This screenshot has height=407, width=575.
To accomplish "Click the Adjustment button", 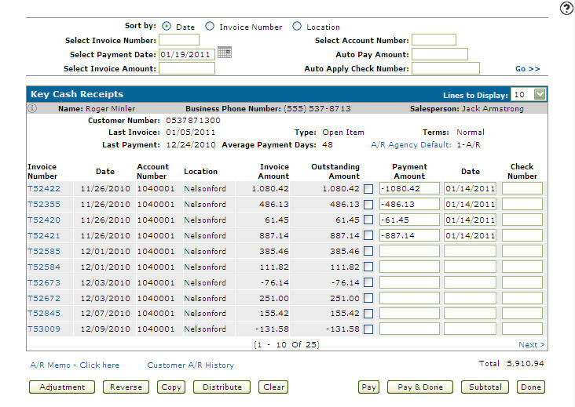I will pos(62,387).
